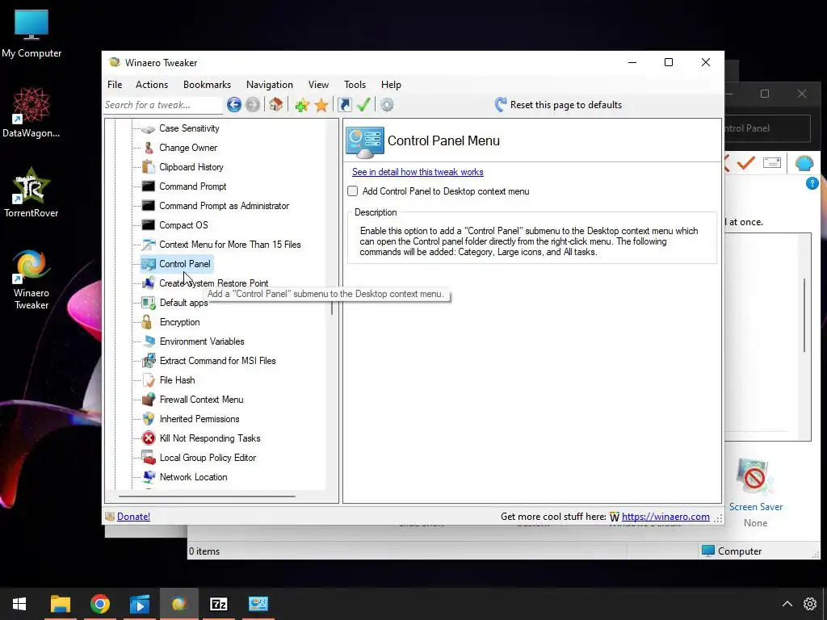Image resolution: width=827 pixels, height=620 pixels.
Task: Select Context Menu for More Than 15 Files
Action: click(x=230, y=245)
